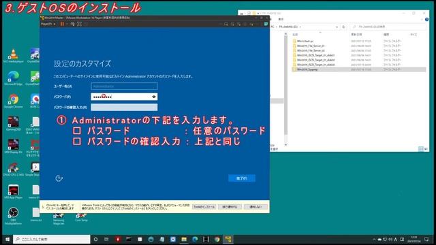The width and height of the screenshot is (436, 245).
Task: Open Explorer help question mark icon
Action: pyautogui.click(x=426, y=19)
